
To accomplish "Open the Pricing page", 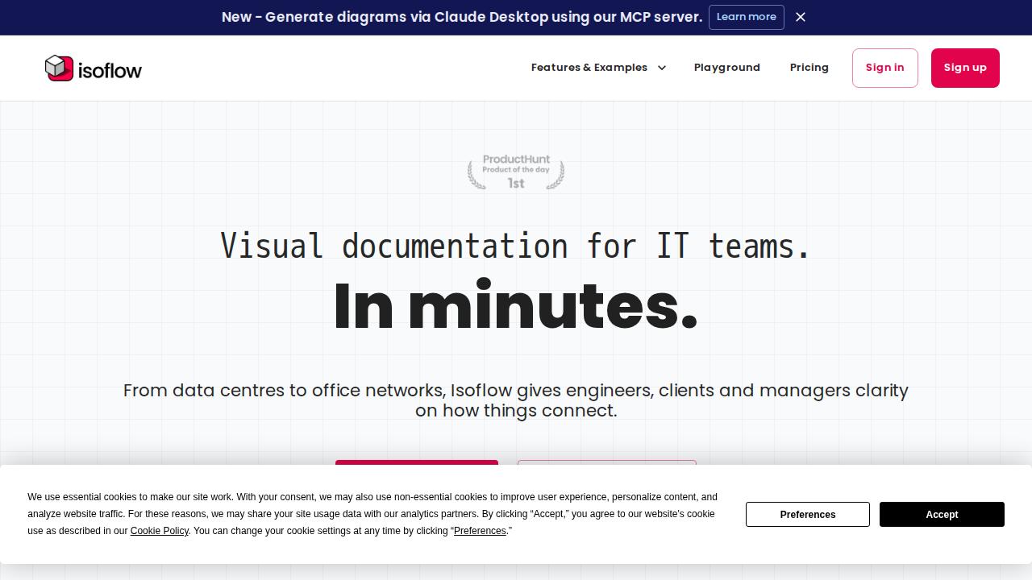I will point(809,68).
